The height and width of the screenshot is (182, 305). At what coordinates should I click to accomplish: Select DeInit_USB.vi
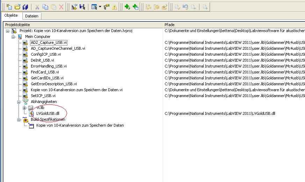point(42,60)
